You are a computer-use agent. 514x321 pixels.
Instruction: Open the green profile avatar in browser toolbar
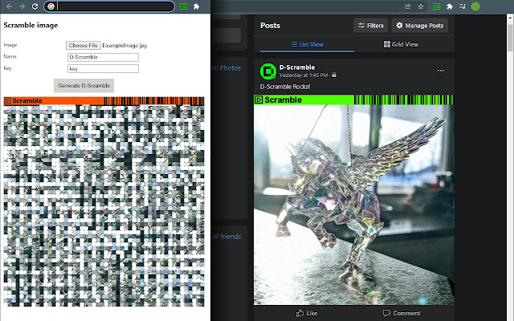click(x=475, y=6)
